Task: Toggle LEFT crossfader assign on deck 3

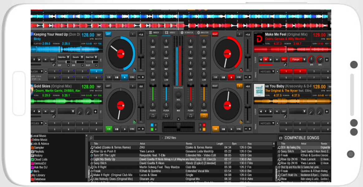Action: tap(108, 86)
